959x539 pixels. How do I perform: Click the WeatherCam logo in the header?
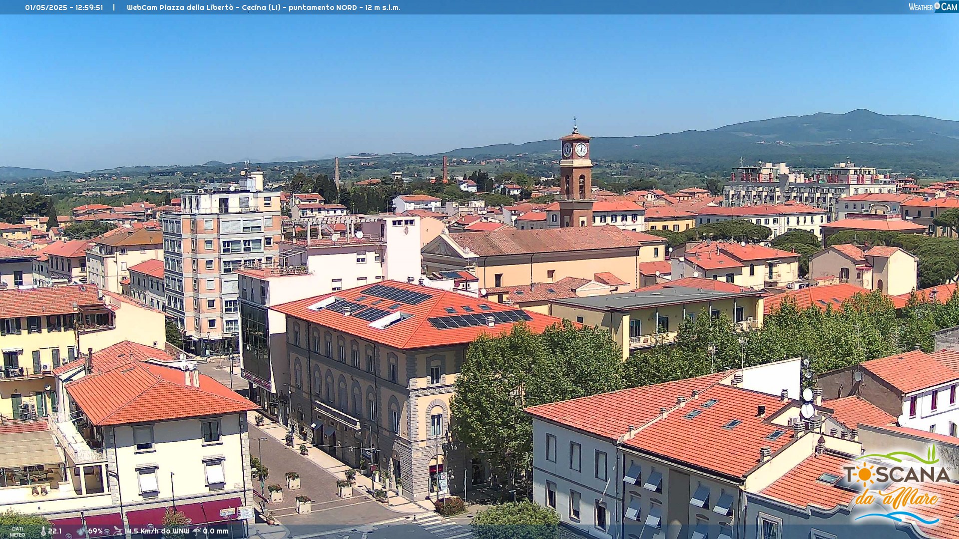933,6
